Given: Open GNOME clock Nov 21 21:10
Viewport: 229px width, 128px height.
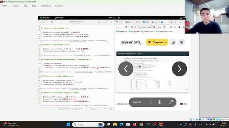Looking at the screenshot, I should click(114, 18).
